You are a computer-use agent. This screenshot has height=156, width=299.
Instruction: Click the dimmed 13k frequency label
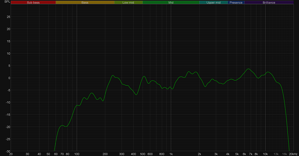click(x=276, y=154)
